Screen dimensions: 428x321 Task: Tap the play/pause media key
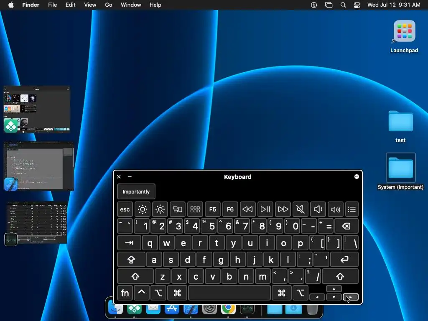click(x=265, y=209)
